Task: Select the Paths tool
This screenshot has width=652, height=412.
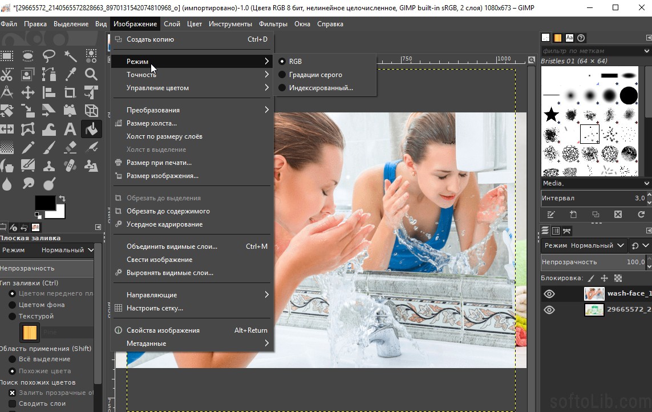Action: pyautogui.click(x=49, y=75)
